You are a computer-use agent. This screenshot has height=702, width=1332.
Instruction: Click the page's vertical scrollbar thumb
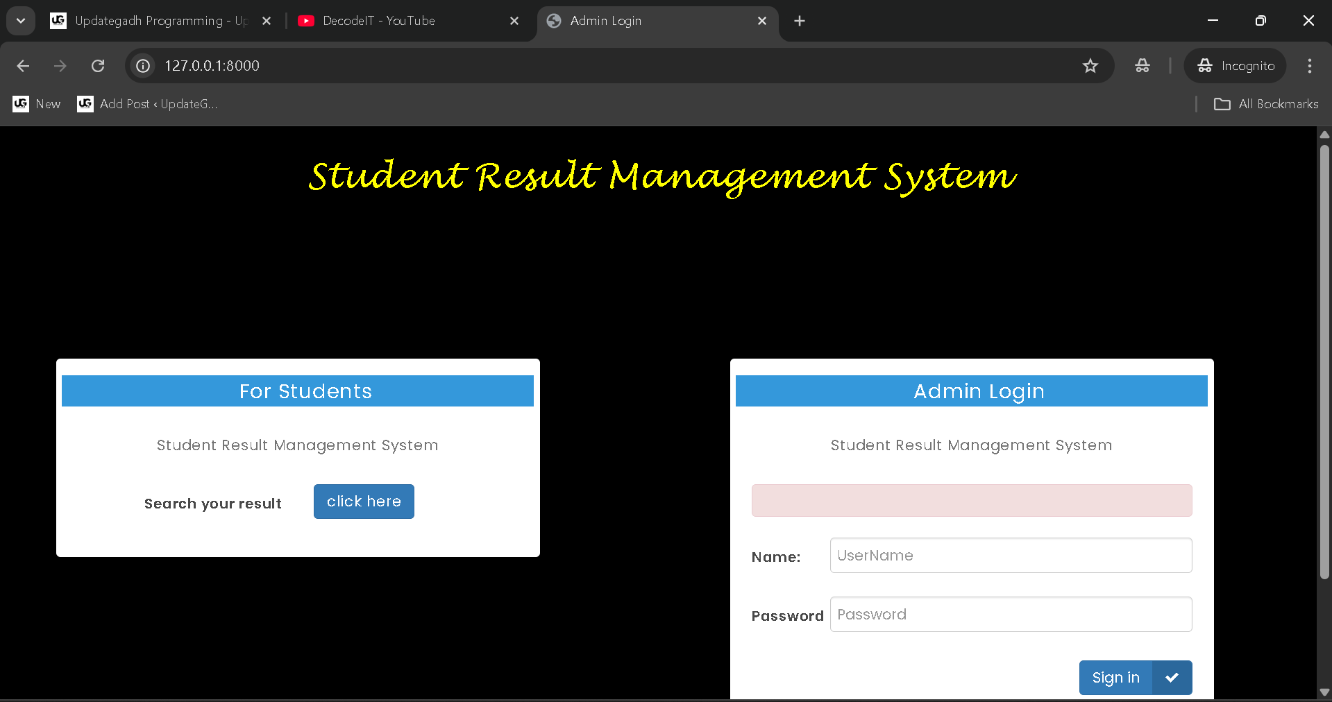click(1324, 361)
